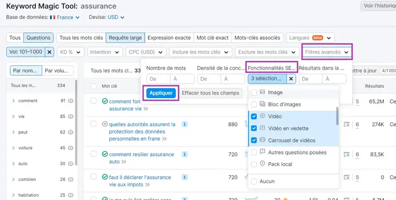Open Voir l'historique button
Viewport: 396px width, 200px height.
coord(379,6)
